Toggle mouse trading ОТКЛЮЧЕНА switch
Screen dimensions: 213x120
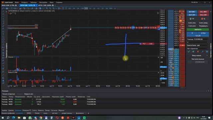pyautogui.click(x=198, y=62)
